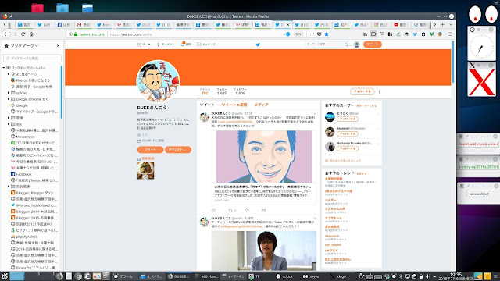Open a new browser tab with plus
This screenshot has height=281, width=500.
click(x=443, y=24)
